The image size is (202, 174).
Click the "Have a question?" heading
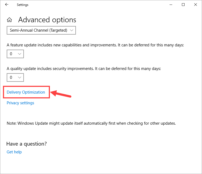[27, 144]
